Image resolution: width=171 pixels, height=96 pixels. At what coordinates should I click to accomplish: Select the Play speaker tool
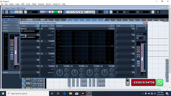pyautogui.click(x=91, y=12)
